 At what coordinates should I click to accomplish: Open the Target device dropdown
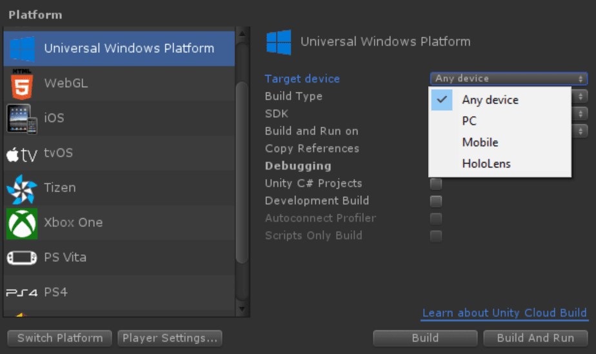(x=509, y=79)
